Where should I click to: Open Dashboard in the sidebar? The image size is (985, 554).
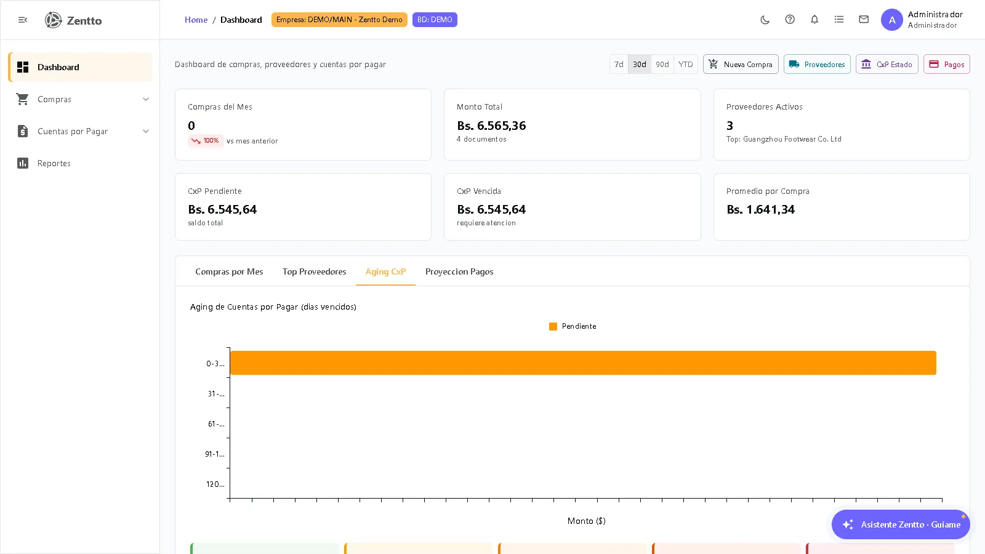pos(80,67)
